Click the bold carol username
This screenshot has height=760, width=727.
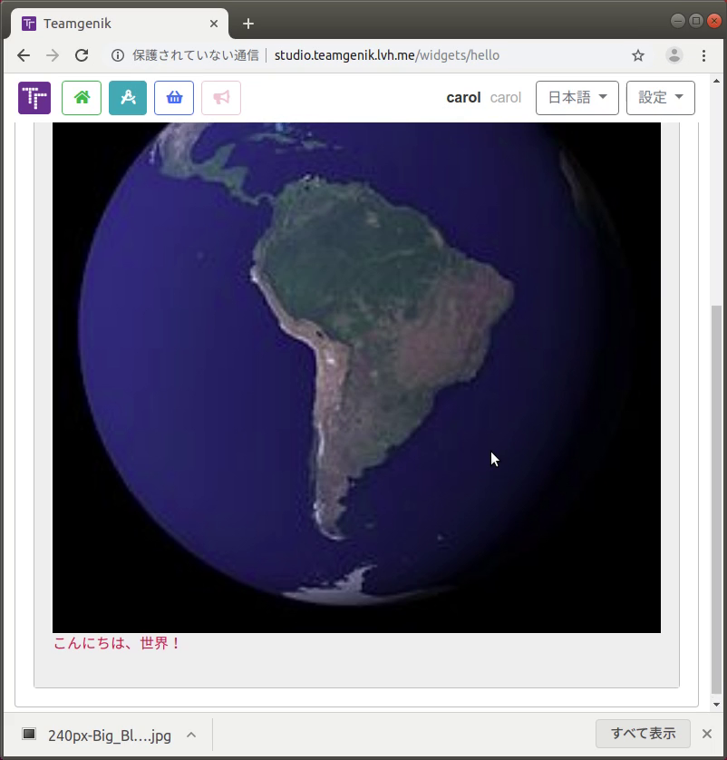point(463,98)
